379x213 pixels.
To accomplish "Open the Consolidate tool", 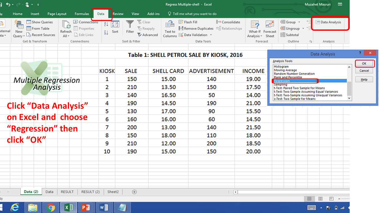I will point(228,22).
